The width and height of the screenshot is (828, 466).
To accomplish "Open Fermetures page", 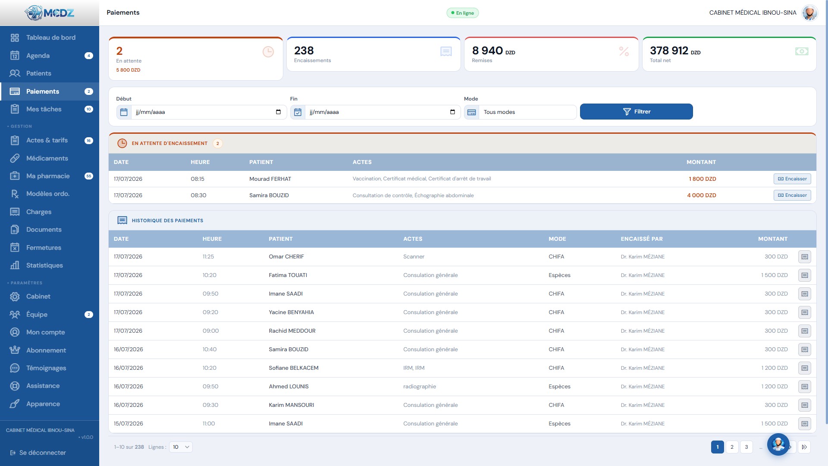I will point(50,248).
